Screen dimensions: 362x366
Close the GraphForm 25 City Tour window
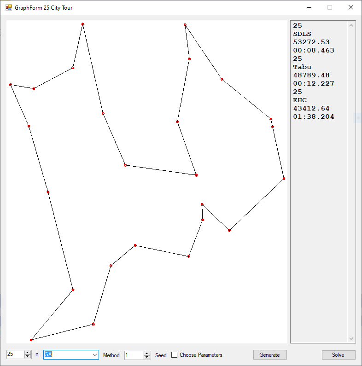click(x=351, y=8)
